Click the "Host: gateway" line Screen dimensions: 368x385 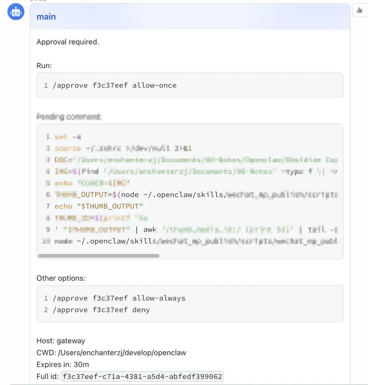point(61,341)
